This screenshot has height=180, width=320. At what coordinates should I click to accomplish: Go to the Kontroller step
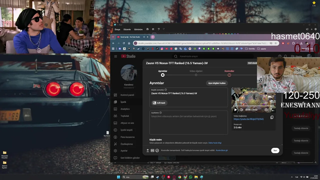pos(229,73)
